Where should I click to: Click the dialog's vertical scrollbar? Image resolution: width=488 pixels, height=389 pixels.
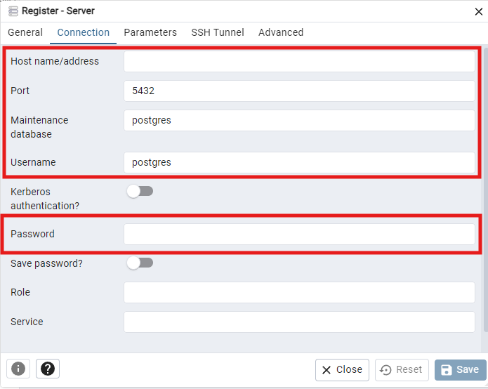click(x=485, y=190)
